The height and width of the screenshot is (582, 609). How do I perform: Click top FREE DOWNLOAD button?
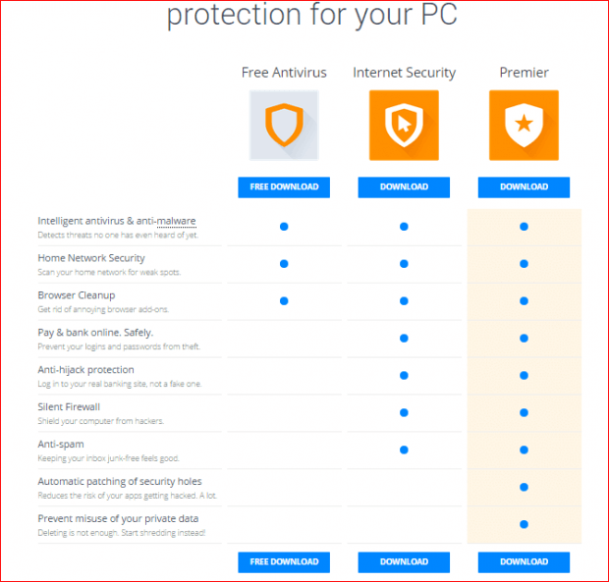(x=284, y=187)
